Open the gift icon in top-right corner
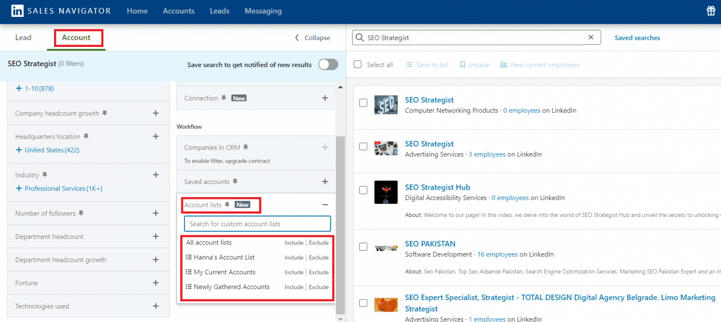 coord(711,10)
